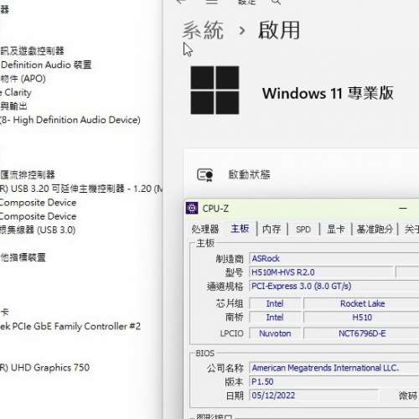Click the BIOS version P1.50 field
The image size is (419, 419).
point(334,381)
